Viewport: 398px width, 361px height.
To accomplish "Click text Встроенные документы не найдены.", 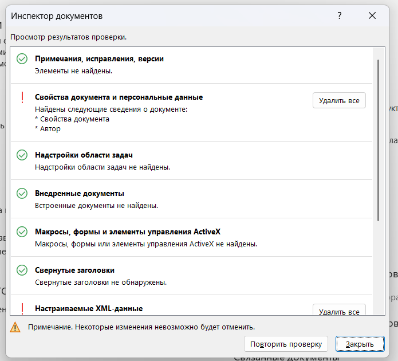I will click(x=96, y=206).
